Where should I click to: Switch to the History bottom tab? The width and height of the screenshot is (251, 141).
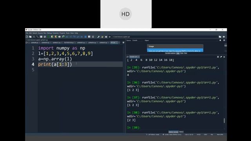[181, 132]
